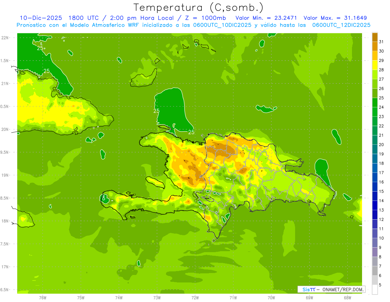The width and height of the screenshot is (390, 302).
Task: Click the yellow color bar segment between 28 and 29
Action: coord(375,65)
